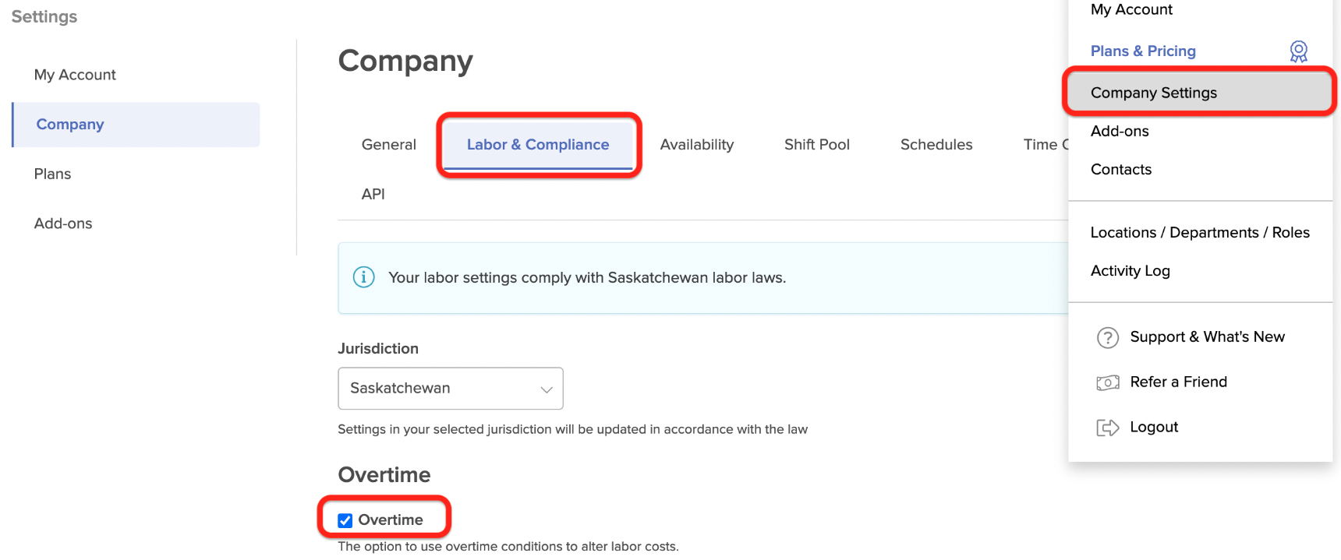The image size is (1341, 560).
Task: Switch to the General tab
Action: 388,145
